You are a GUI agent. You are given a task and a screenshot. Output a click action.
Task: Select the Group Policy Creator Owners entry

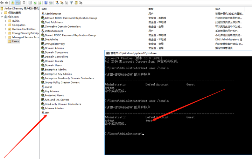pyautogui.click(x=62, y=82)
